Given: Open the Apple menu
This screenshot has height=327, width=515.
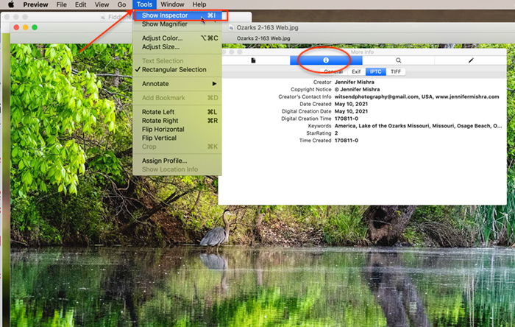Looking at the screenshot, I should coord(10,4).
